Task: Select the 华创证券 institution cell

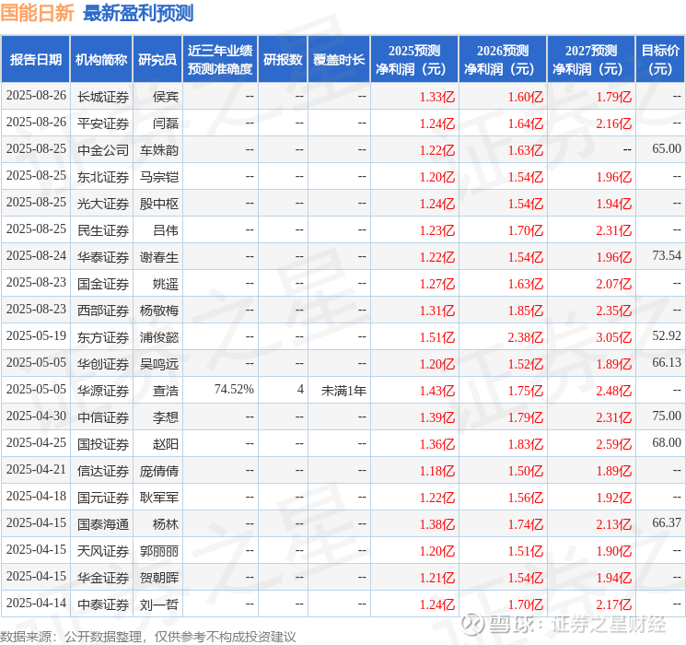Action: (x=103, y=364)
